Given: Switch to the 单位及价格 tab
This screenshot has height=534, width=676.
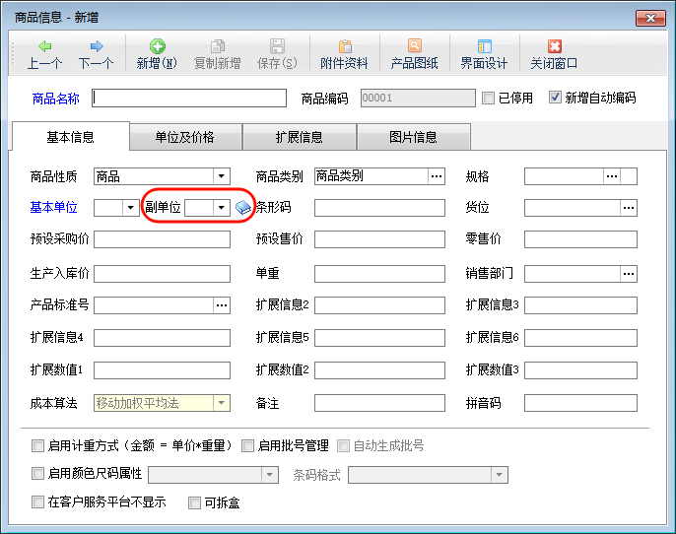Looking at the screenshot, I should coord(185,137).
